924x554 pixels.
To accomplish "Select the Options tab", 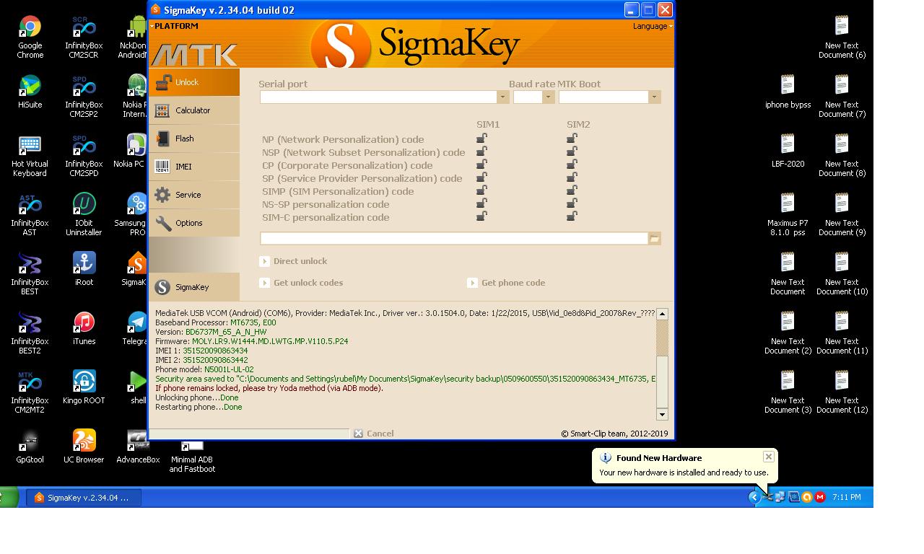I will click(x=194, y=223).
